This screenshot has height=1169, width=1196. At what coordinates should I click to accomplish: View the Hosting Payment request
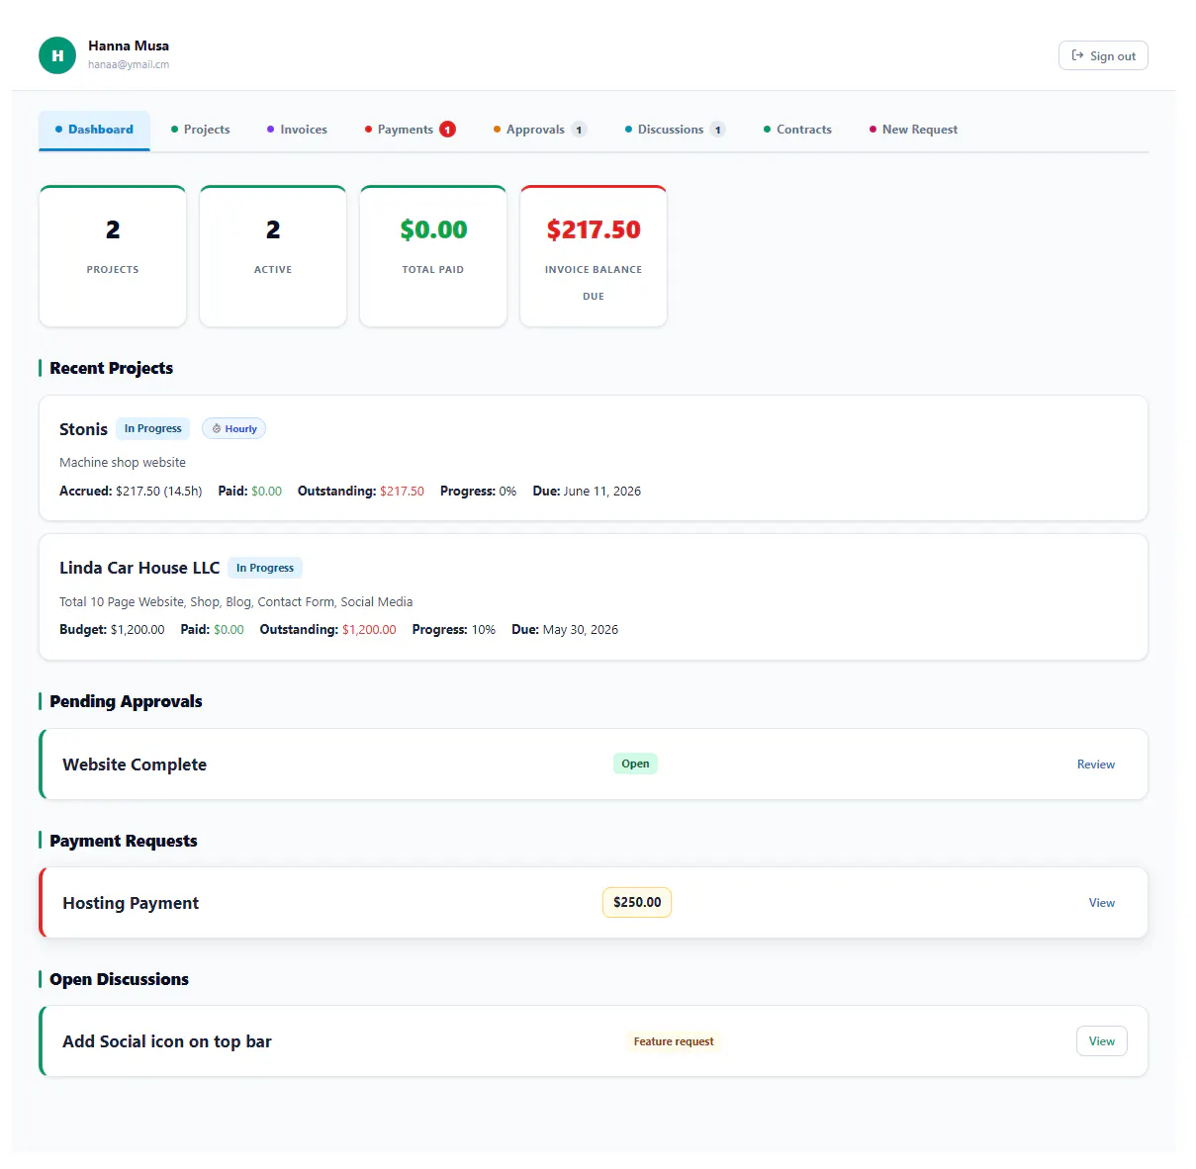point(1101,903)
